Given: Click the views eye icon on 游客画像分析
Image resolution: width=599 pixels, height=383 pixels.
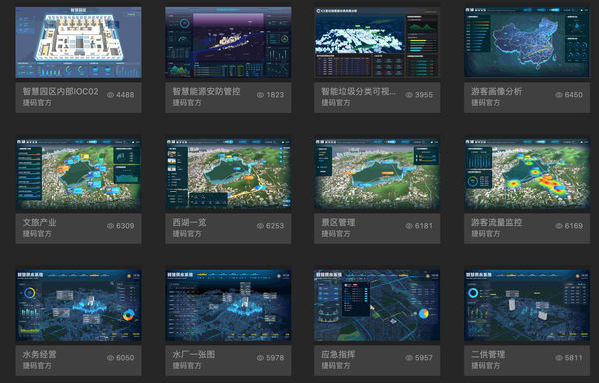Looking at the screenshot, I should point(559,95).
